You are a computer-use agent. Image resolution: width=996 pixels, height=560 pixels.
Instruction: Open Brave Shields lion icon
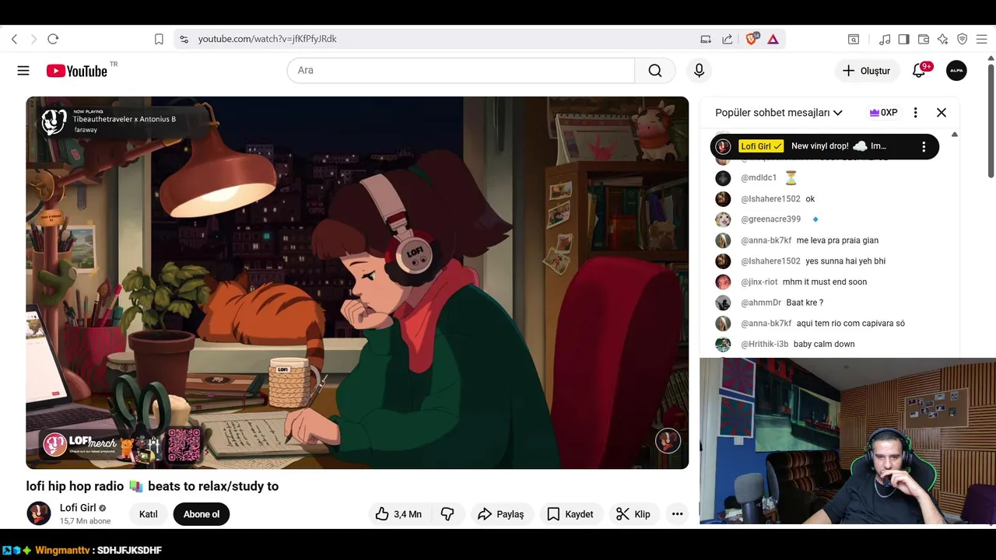click(752, 39)
